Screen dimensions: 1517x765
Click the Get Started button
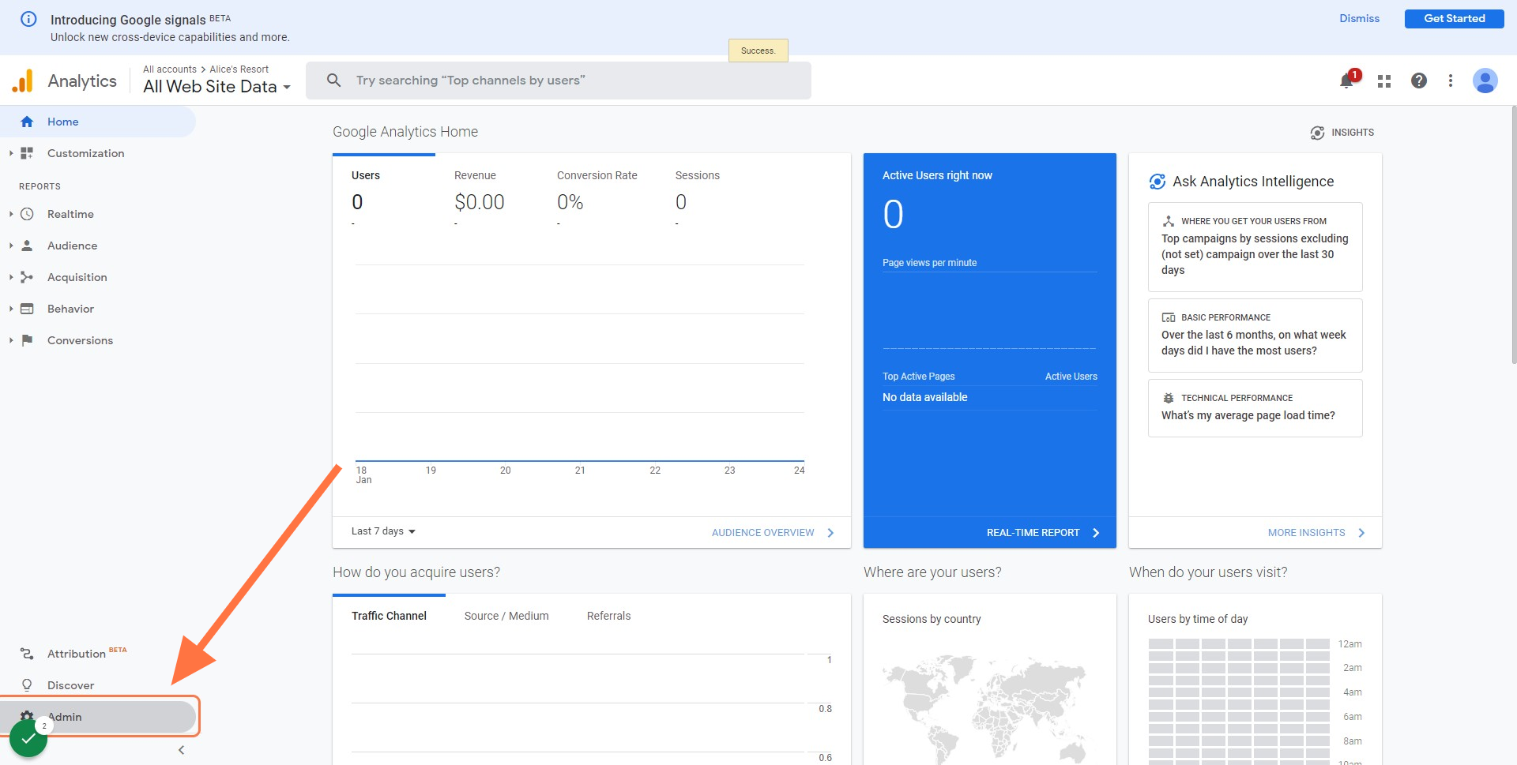click(1454, 18)
